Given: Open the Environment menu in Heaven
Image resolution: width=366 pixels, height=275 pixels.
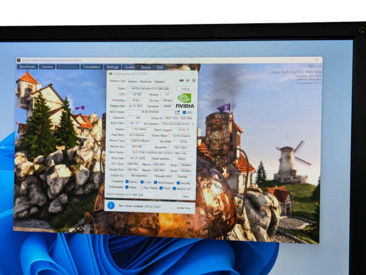Looking at the screenshot, I should pos(68,67).
